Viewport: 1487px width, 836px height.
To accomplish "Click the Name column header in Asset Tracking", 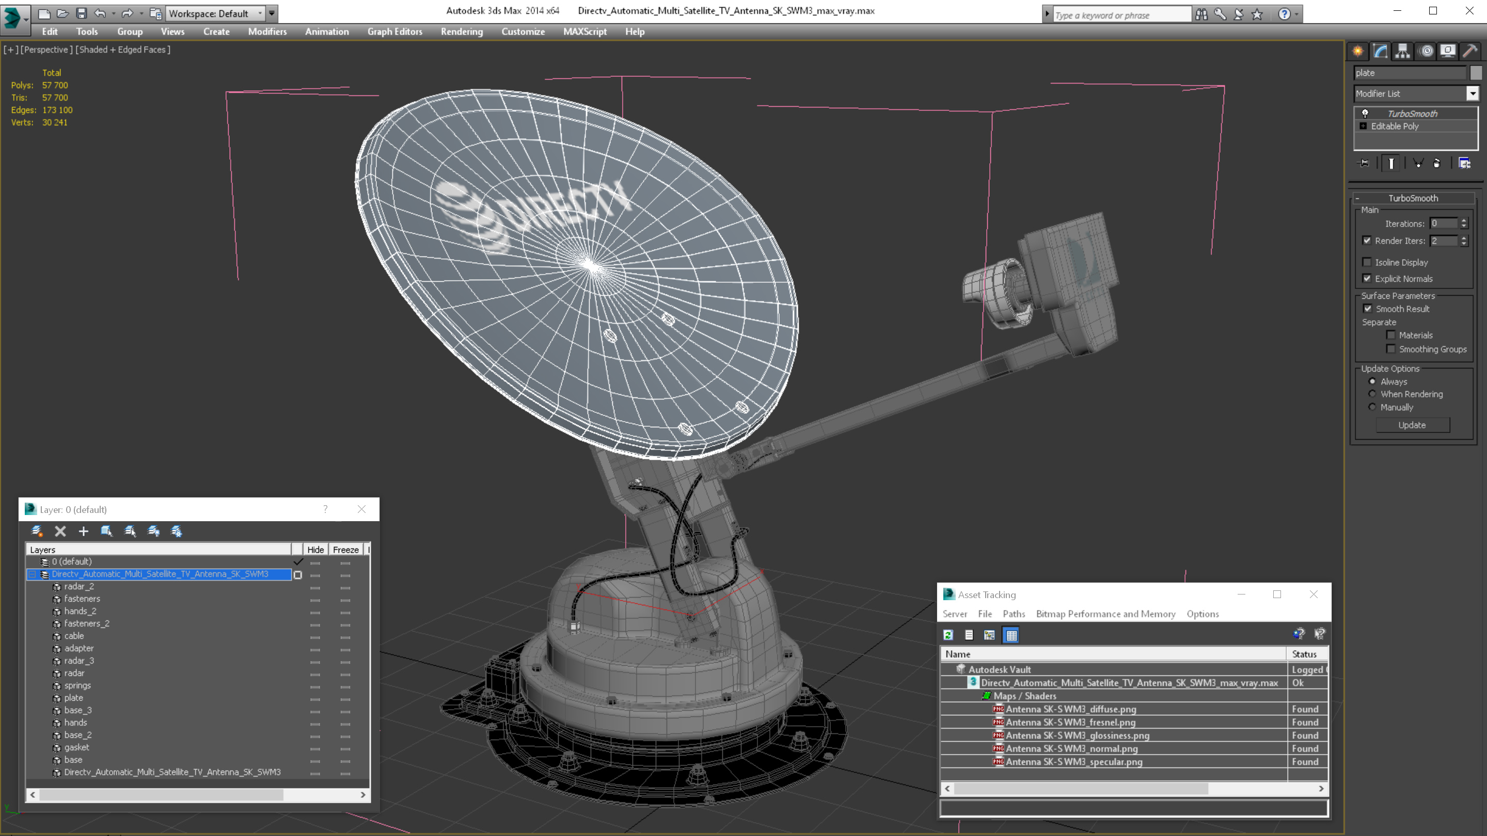I will pyautogui.click(x=1114, y=654).
